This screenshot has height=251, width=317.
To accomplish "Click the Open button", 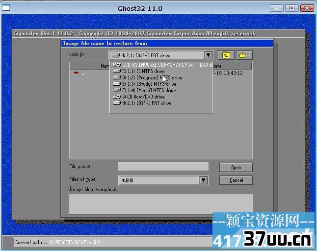I will tap(236, 167).
